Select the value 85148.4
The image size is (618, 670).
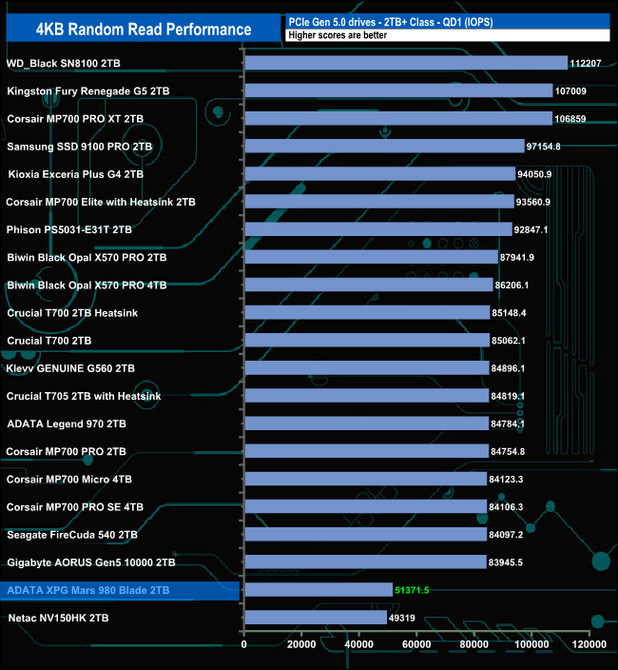(x=509, y=313)
